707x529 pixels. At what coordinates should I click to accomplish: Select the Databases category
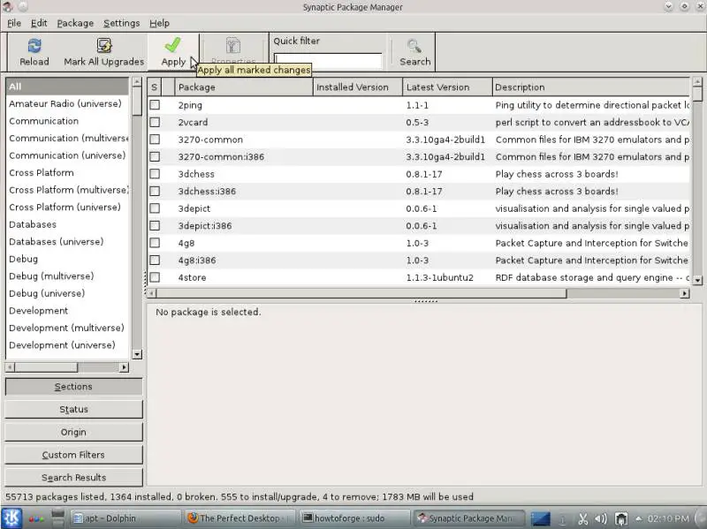pos(67,224)
